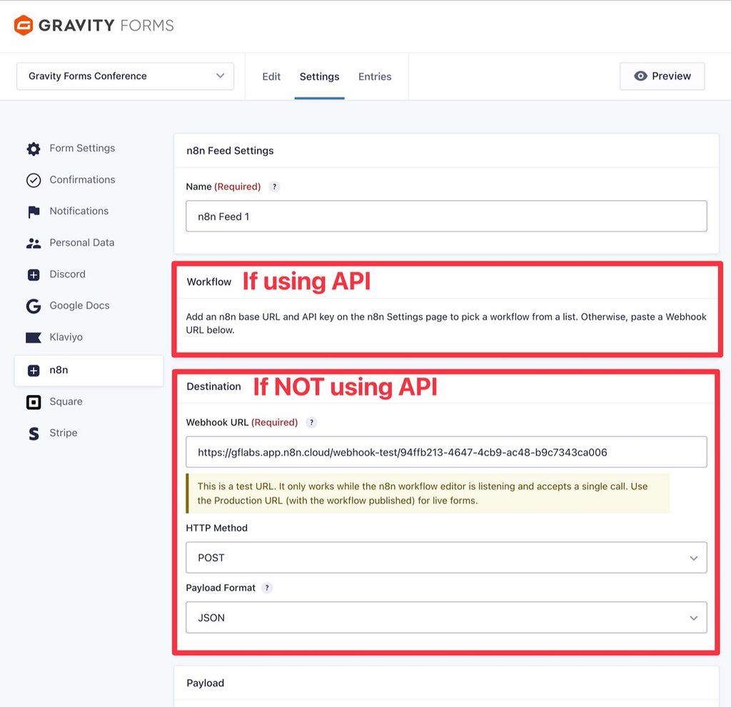Click the Square logo icon
The width and height of the screenshot is (731, 707).
pos(34,402)
